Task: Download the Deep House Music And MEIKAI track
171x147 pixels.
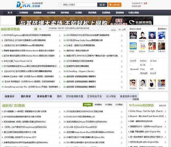Action: (122, 132)
